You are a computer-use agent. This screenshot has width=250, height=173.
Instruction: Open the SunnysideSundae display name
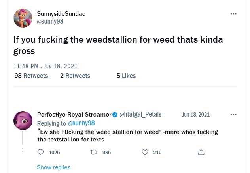[x=61, y=14]
